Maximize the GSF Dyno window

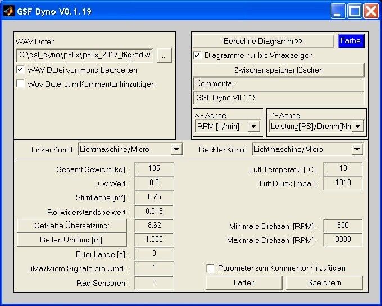[x=354, y=11]
